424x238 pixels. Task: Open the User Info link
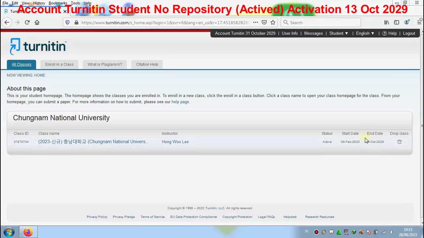(x=290, y=33)
